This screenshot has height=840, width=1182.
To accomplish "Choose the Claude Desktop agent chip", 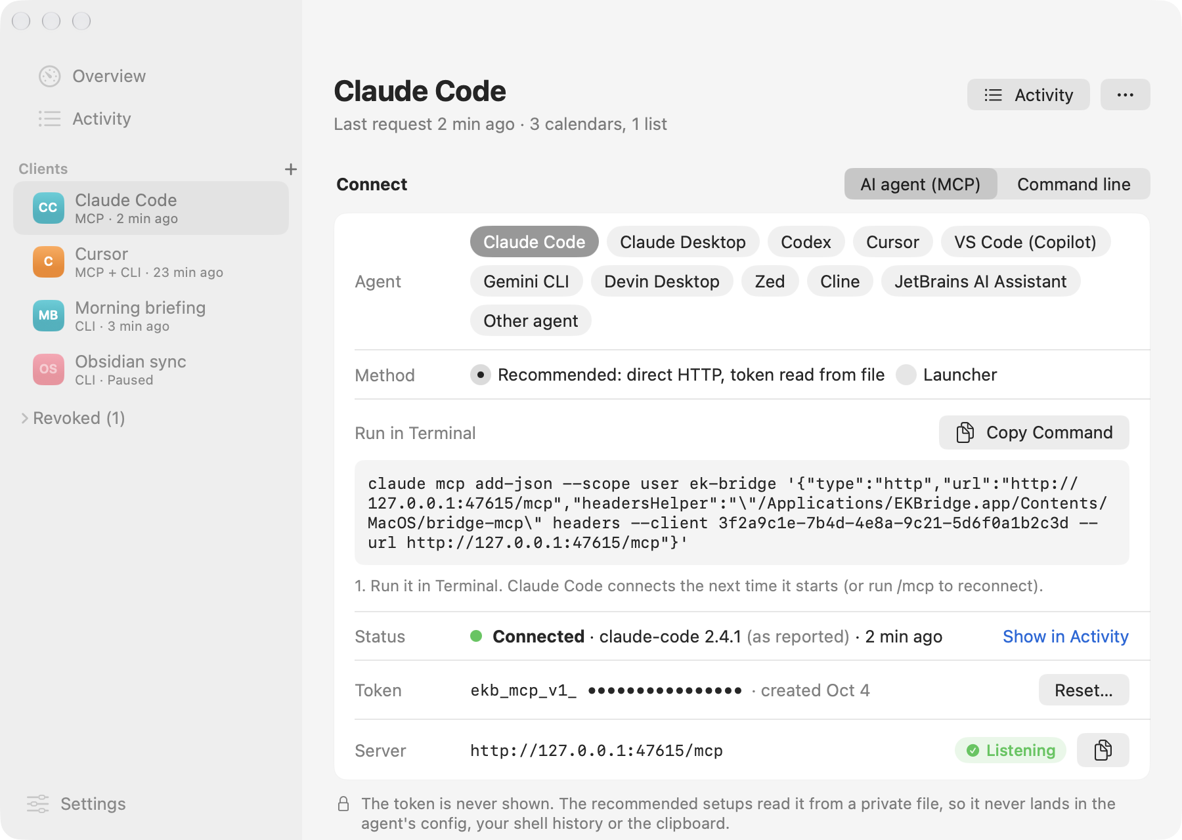I will [x=683, y=242].
